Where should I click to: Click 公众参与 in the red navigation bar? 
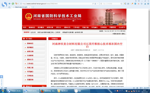122,28
